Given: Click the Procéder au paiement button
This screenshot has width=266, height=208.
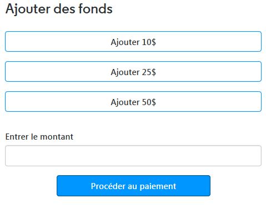Looking at the screenshot, I should 133,186.
